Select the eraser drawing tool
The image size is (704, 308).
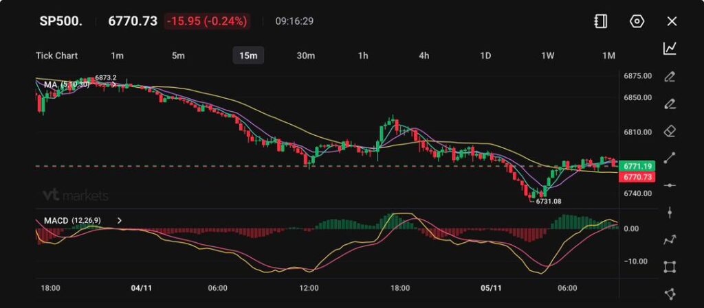tap(669, 130)
